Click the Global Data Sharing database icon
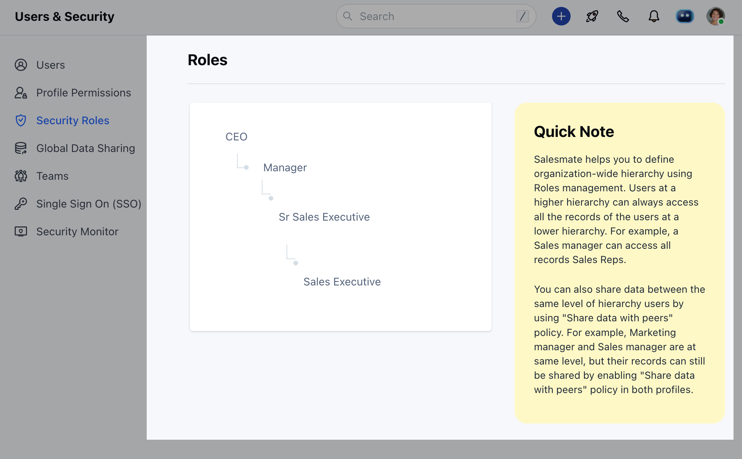Image resolution: width=742 pixels, height=459 pixels. point(21,148)
